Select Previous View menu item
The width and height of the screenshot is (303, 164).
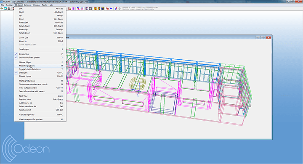[x=40, y=100]
